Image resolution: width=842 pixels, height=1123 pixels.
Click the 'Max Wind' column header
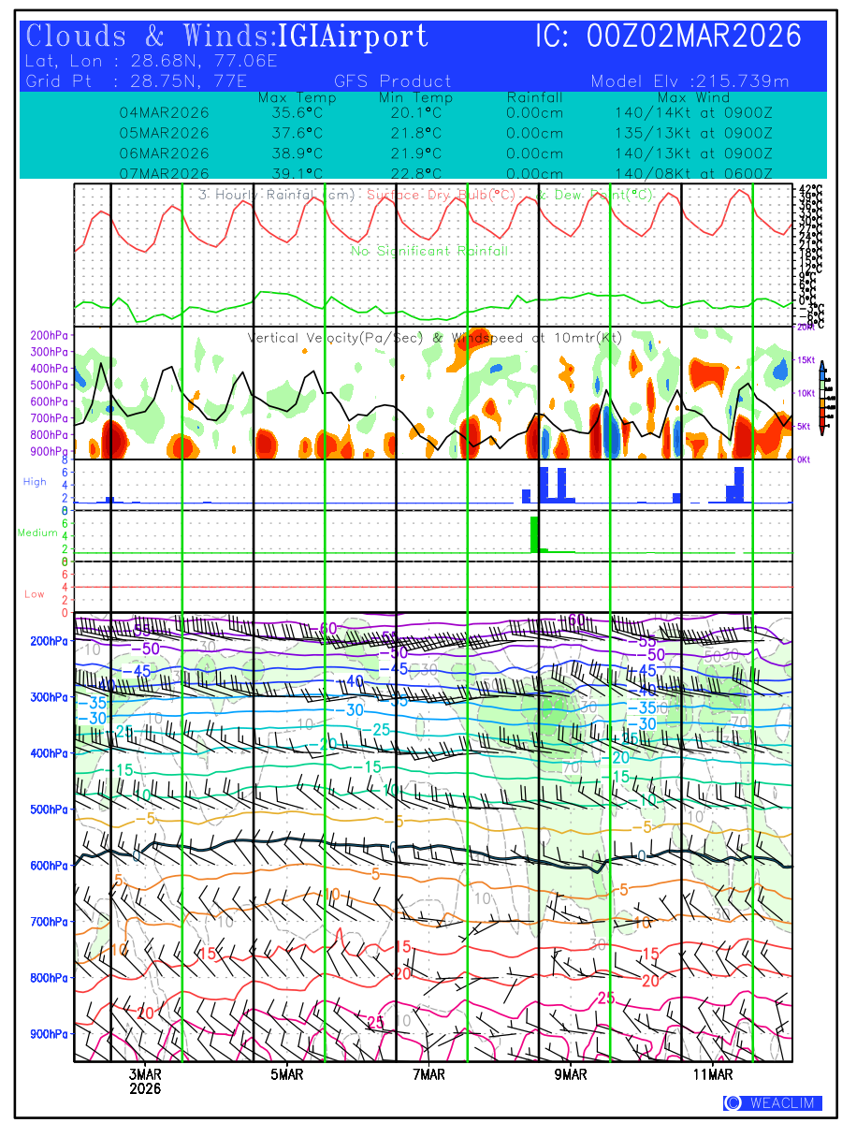(692, 97)
